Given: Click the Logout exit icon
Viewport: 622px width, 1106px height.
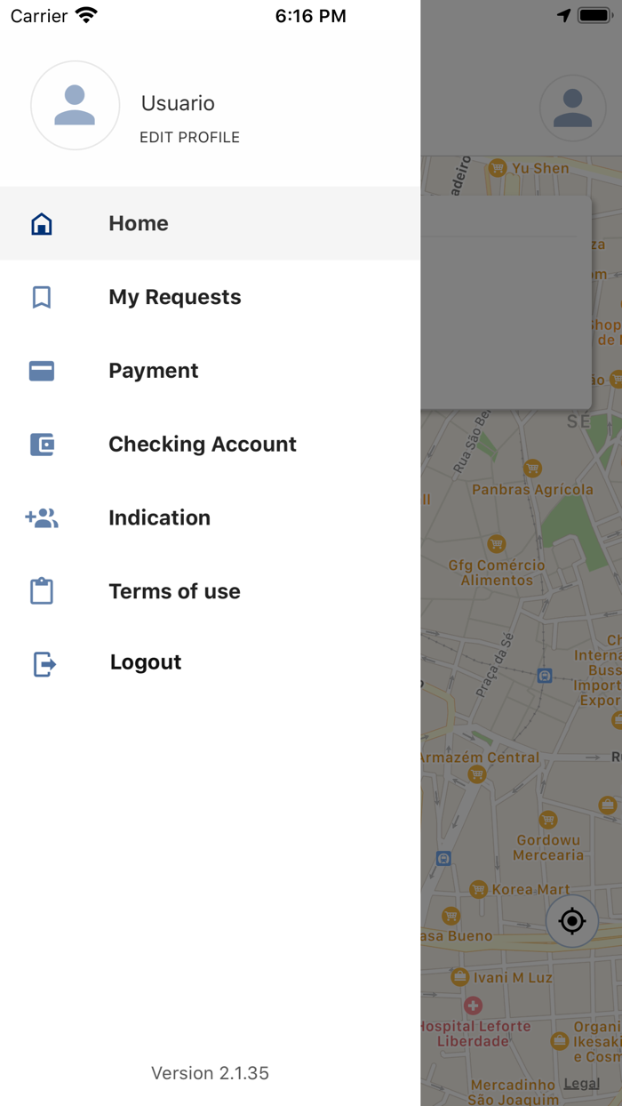Looking at the screenshot, I should point(44,663).
